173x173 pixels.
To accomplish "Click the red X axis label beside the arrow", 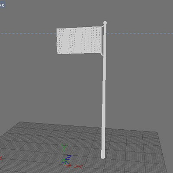I will [78, 167].
